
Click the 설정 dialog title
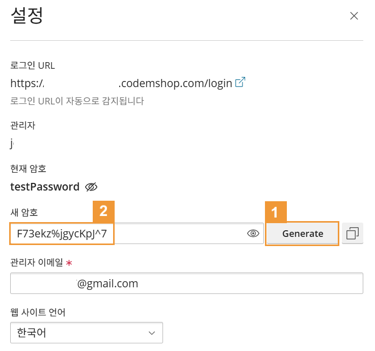point(26,16)
